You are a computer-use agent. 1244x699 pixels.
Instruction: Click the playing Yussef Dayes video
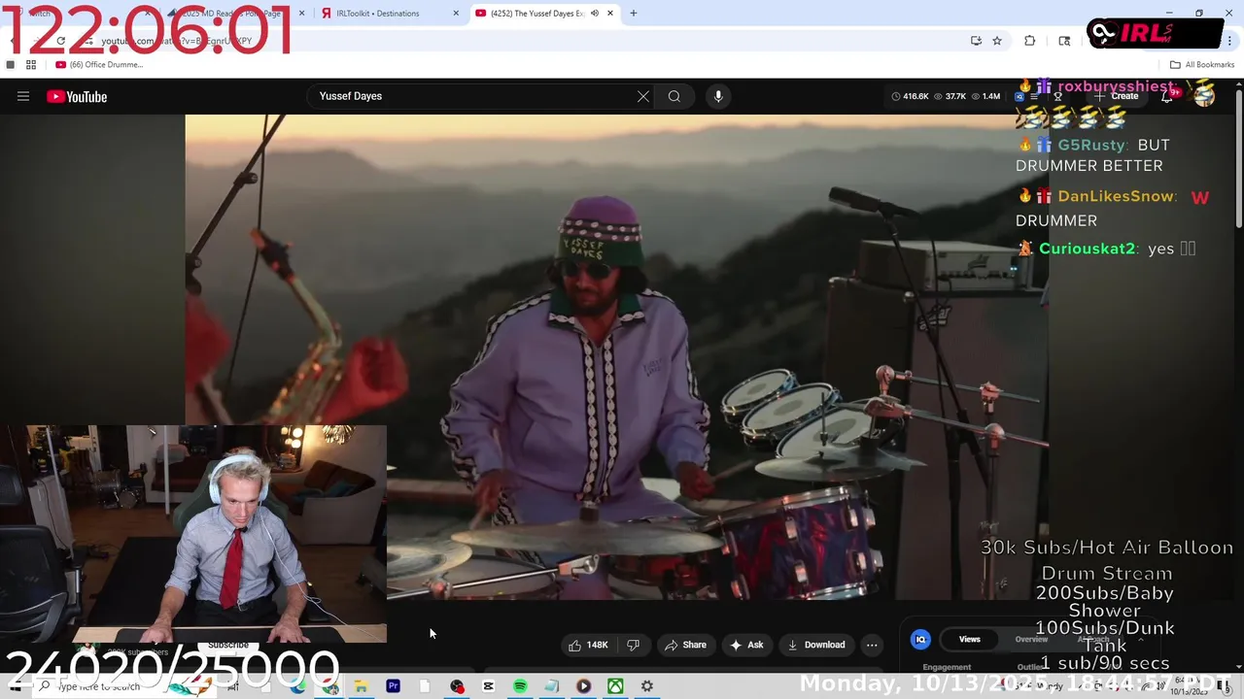617,356
